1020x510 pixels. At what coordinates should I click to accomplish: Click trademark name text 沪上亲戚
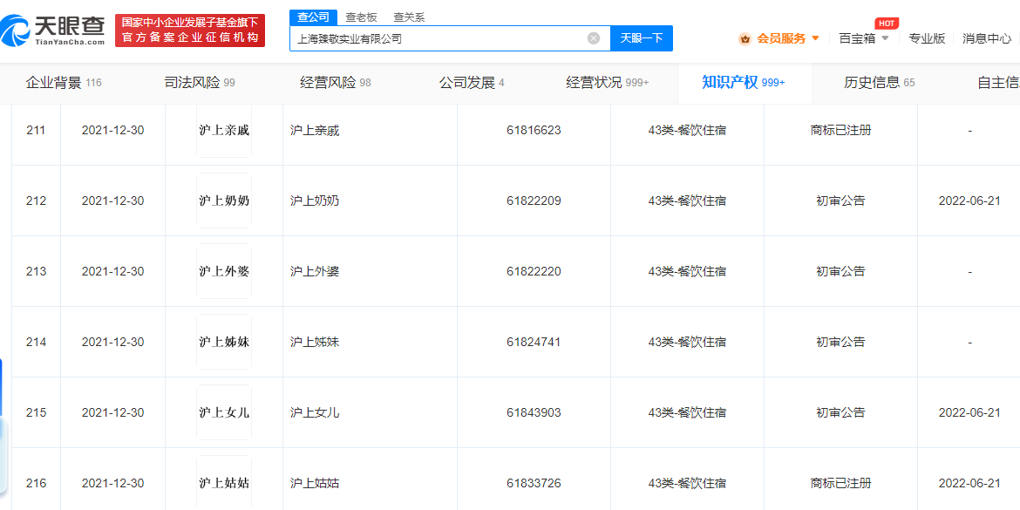pos(315,130)
